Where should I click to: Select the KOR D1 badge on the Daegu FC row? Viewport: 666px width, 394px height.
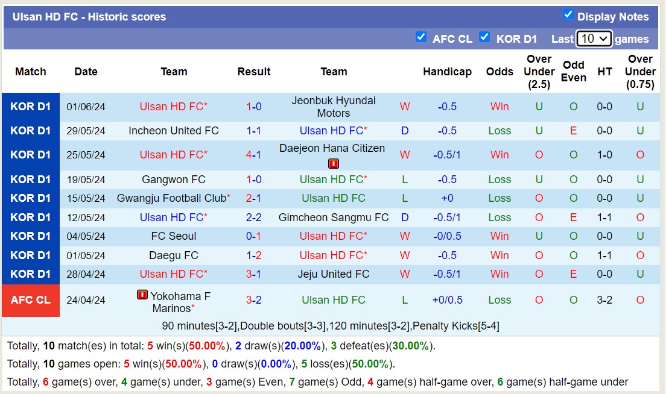(30, 255)
